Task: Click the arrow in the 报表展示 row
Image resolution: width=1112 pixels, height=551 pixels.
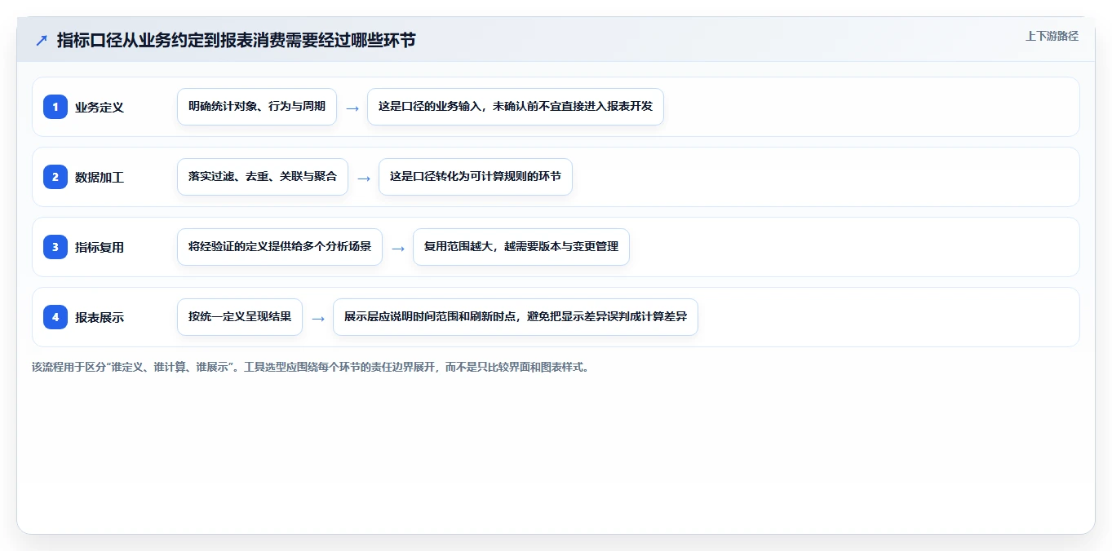Action: 318,318
